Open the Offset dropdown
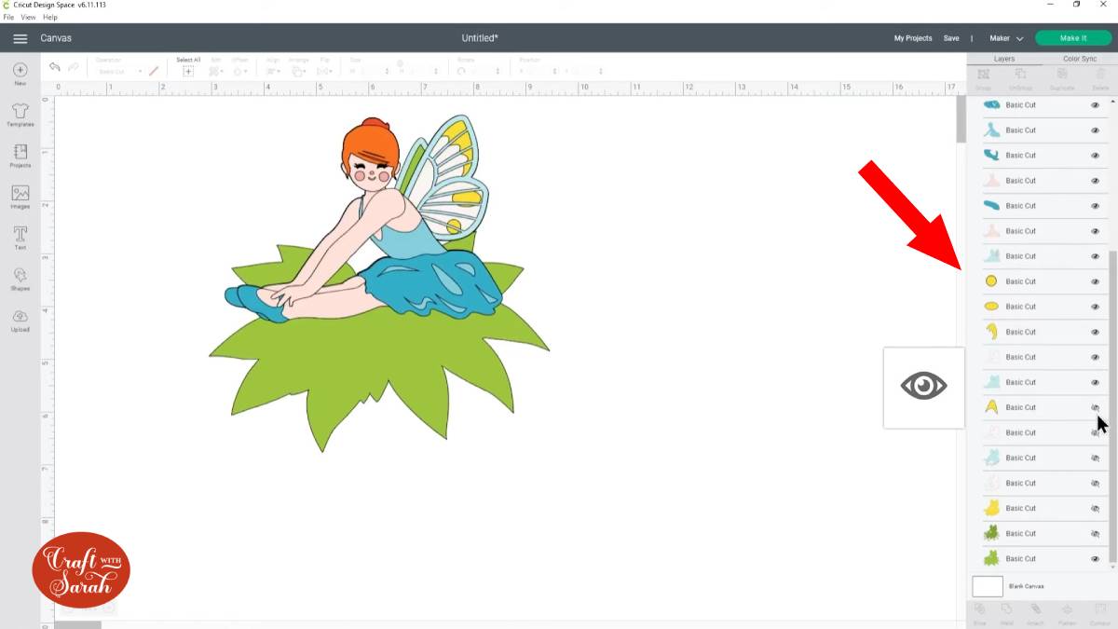 click(240, 71)
